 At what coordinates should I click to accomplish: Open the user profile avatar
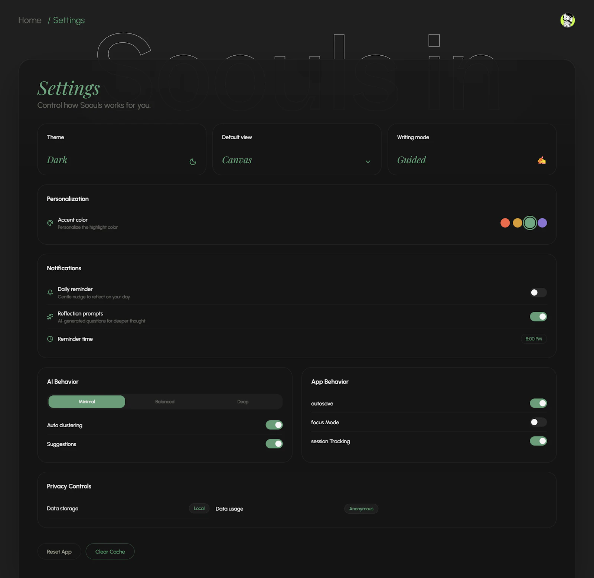pos(567,20)
